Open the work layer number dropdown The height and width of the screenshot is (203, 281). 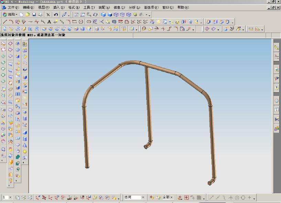coord(10,198)
